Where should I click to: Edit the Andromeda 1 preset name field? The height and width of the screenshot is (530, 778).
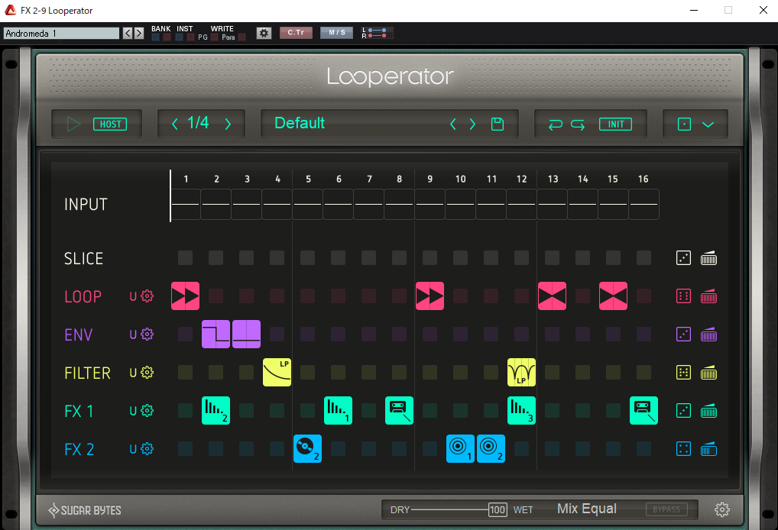pos(62,33)
